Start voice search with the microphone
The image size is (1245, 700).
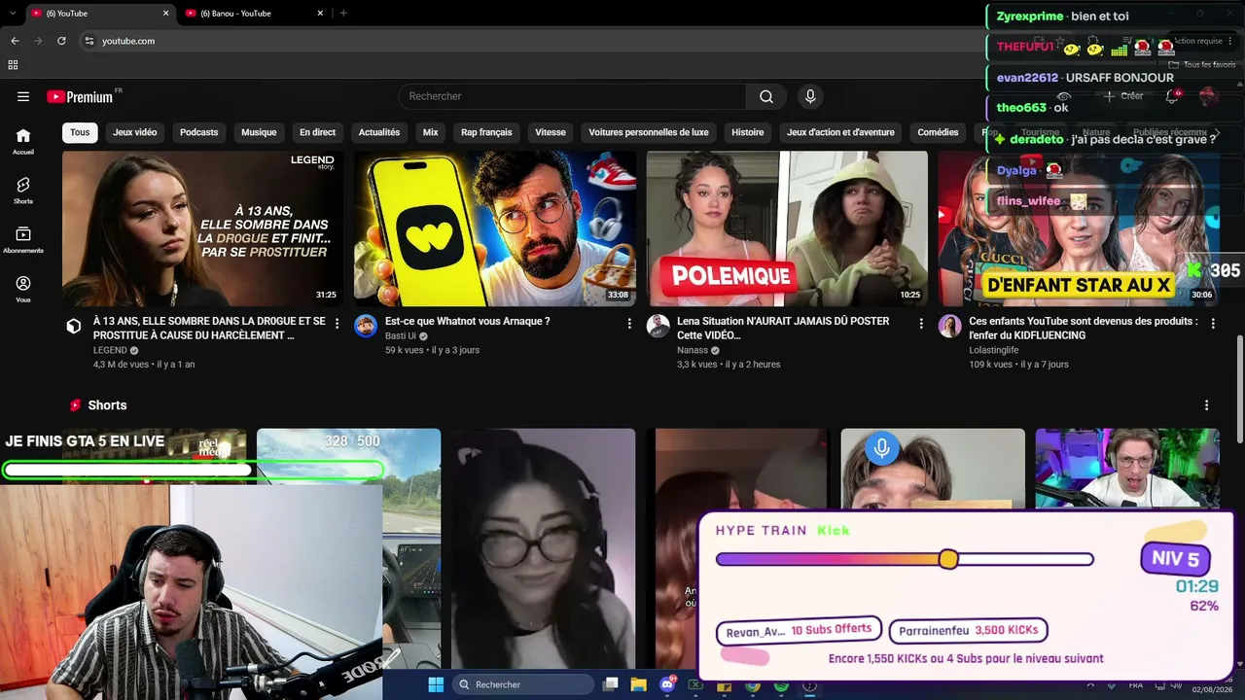810,96
